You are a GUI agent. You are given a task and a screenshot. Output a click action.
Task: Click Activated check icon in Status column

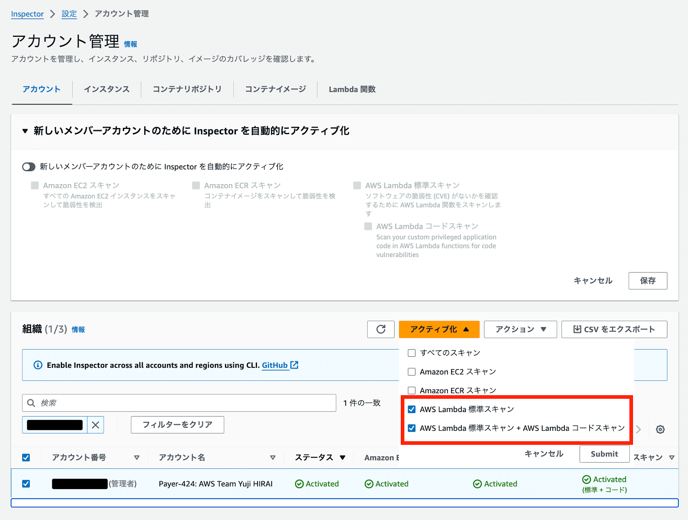[299, 484]
